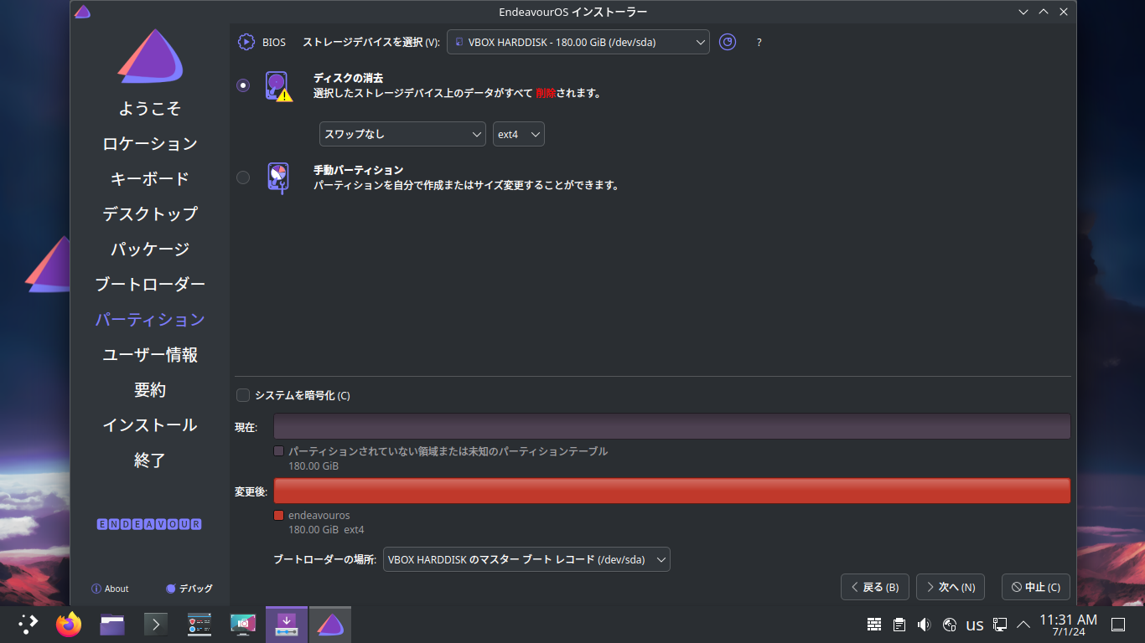Click the ブートローダーの場所 label

coord(325,559)
